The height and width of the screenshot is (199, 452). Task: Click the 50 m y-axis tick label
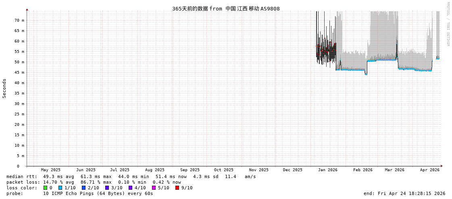click(x=19, y=62)
